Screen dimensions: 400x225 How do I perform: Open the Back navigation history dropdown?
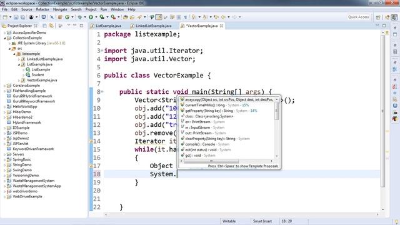(x=229, y=17)
